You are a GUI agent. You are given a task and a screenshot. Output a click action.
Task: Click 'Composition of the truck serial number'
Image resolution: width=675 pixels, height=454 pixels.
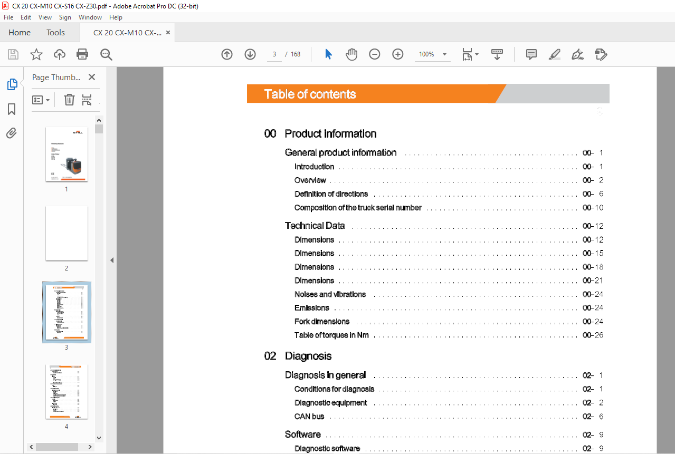[358, 208]
